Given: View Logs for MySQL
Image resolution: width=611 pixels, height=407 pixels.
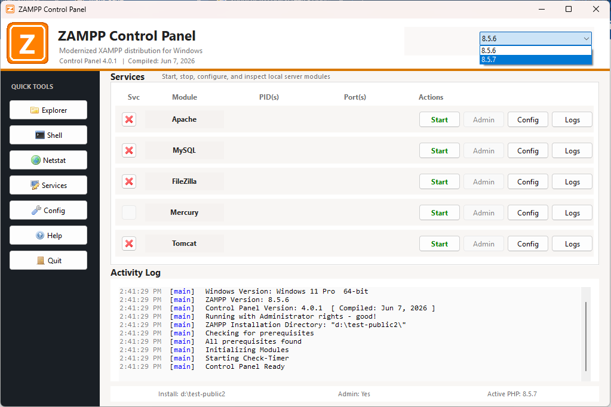Looking at the screenshot, I should pyautogui.click(x=572, y=151).
